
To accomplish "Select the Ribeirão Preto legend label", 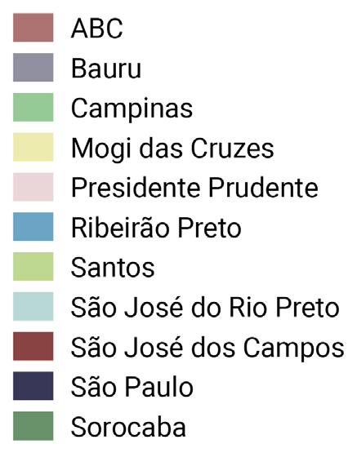I will click(156, 227).
